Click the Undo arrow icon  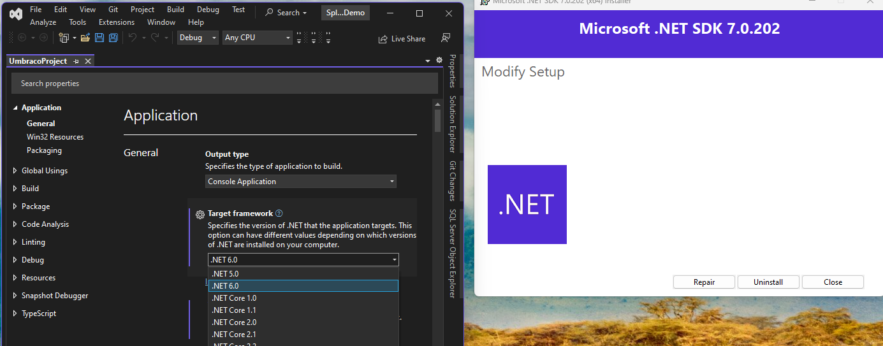(132, 38)
